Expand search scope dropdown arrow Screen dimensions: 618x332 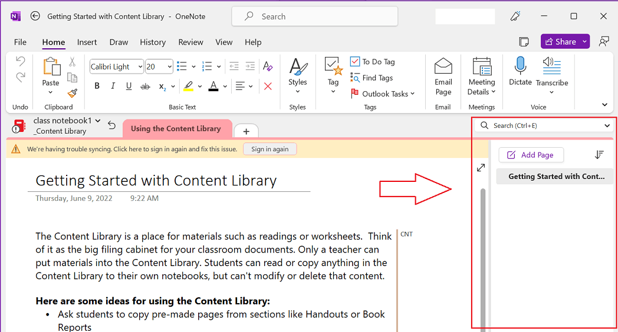[607, 125]
